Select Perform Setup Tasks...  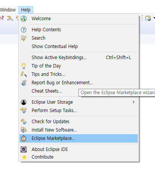click(x=78, y=111)
